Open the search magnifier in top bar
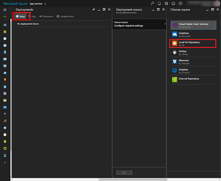This screenshot has height=181, width=221. (x=152, y=3)
